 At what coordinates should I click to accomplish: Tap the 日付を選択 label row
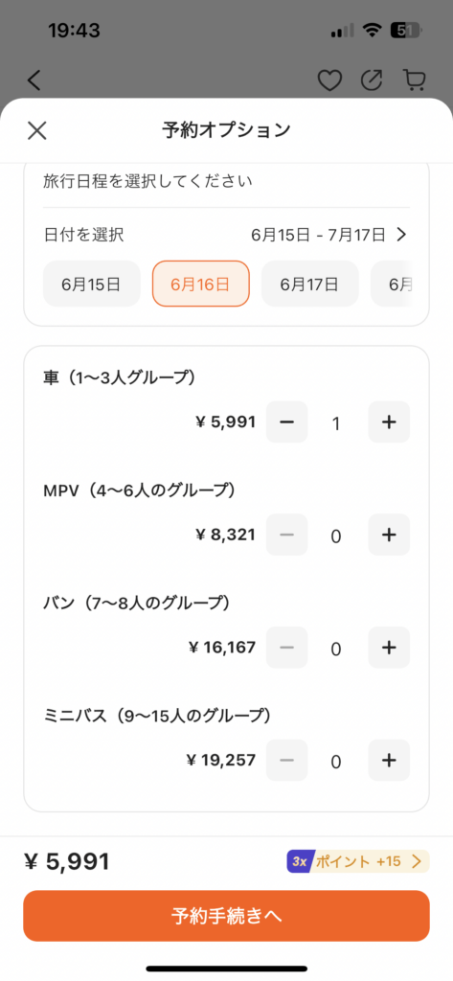pos(226,235)
